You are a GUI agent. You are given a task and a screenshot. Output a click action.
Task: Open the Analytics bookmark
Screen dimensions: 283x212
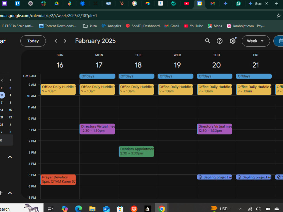[x=111, y=26]
